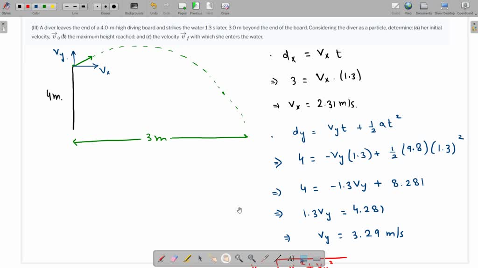Viewport: 478px width, 268px height.
Task: Select the yellow Highlighter tool
Action: coord(187,258)
